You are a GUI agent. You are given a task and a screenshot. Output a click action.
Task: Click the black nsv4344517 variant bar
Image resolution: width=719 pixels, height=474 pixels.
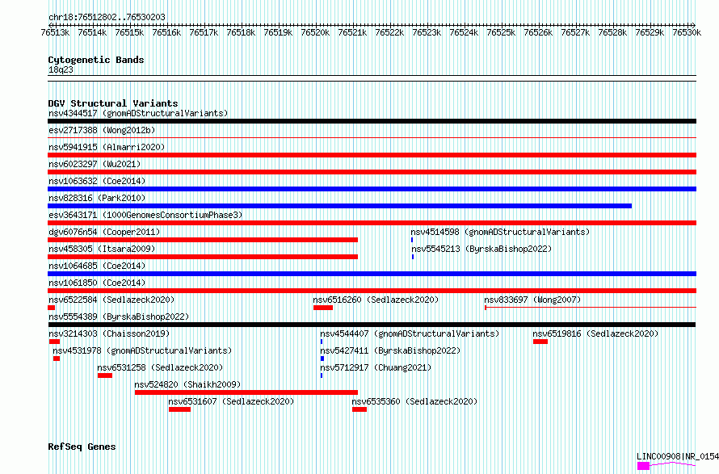point(372,121)
